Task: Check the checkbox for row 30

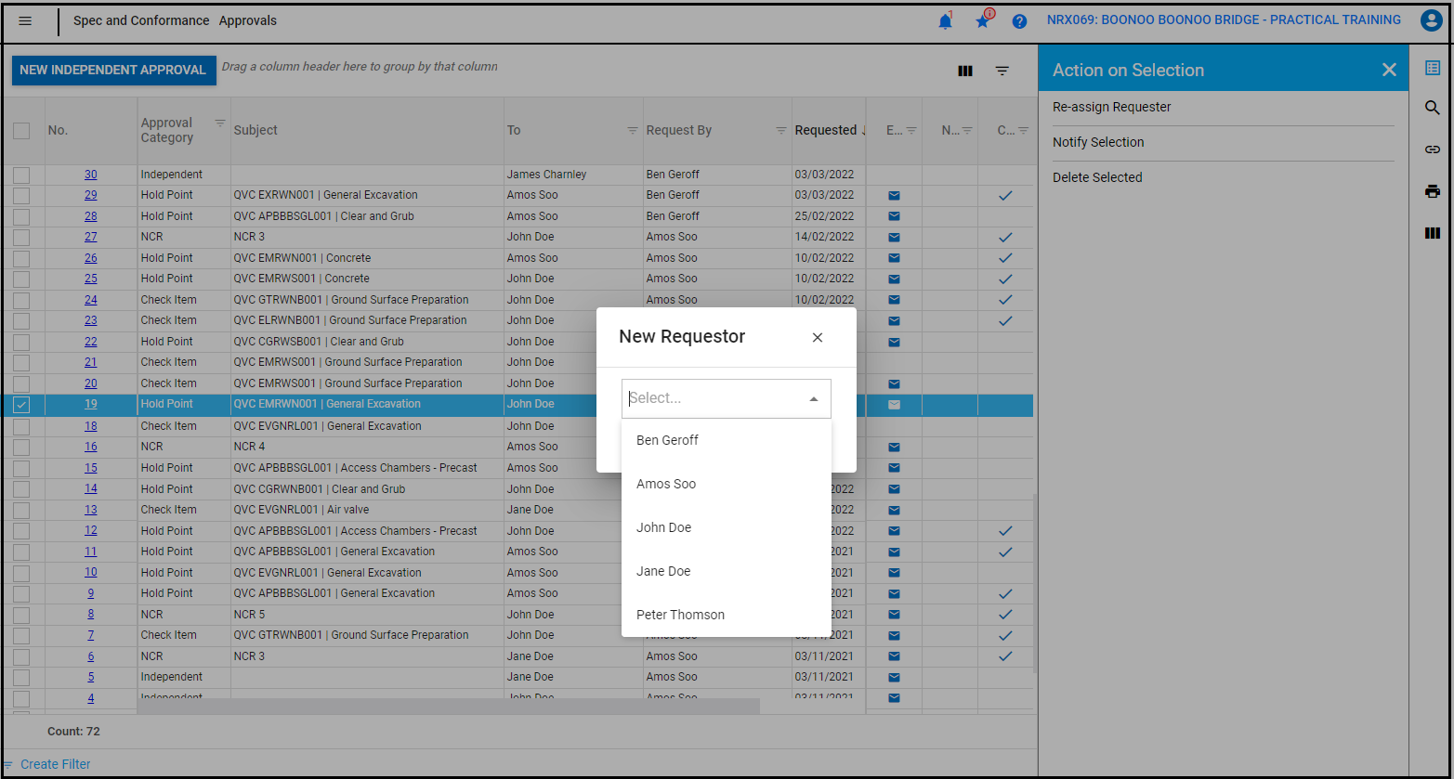Action: click(21, 175)
